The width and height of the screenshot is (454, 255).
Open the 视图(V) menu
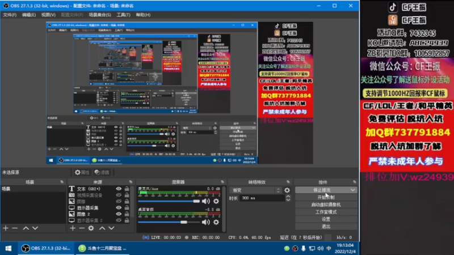(x=48, y=15)
